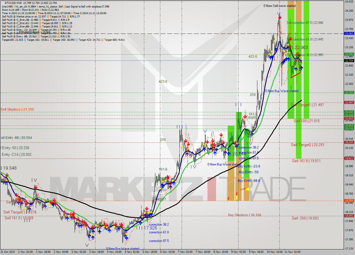Screen dimensions: 355x255
Task: Select the green 22.936 price tag
Action: pos(349,54)
